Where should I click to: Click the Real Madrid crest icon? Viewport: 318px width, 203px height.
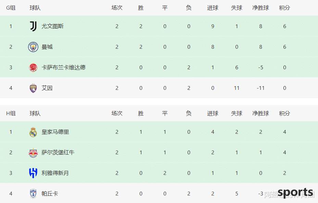point(33,132)
